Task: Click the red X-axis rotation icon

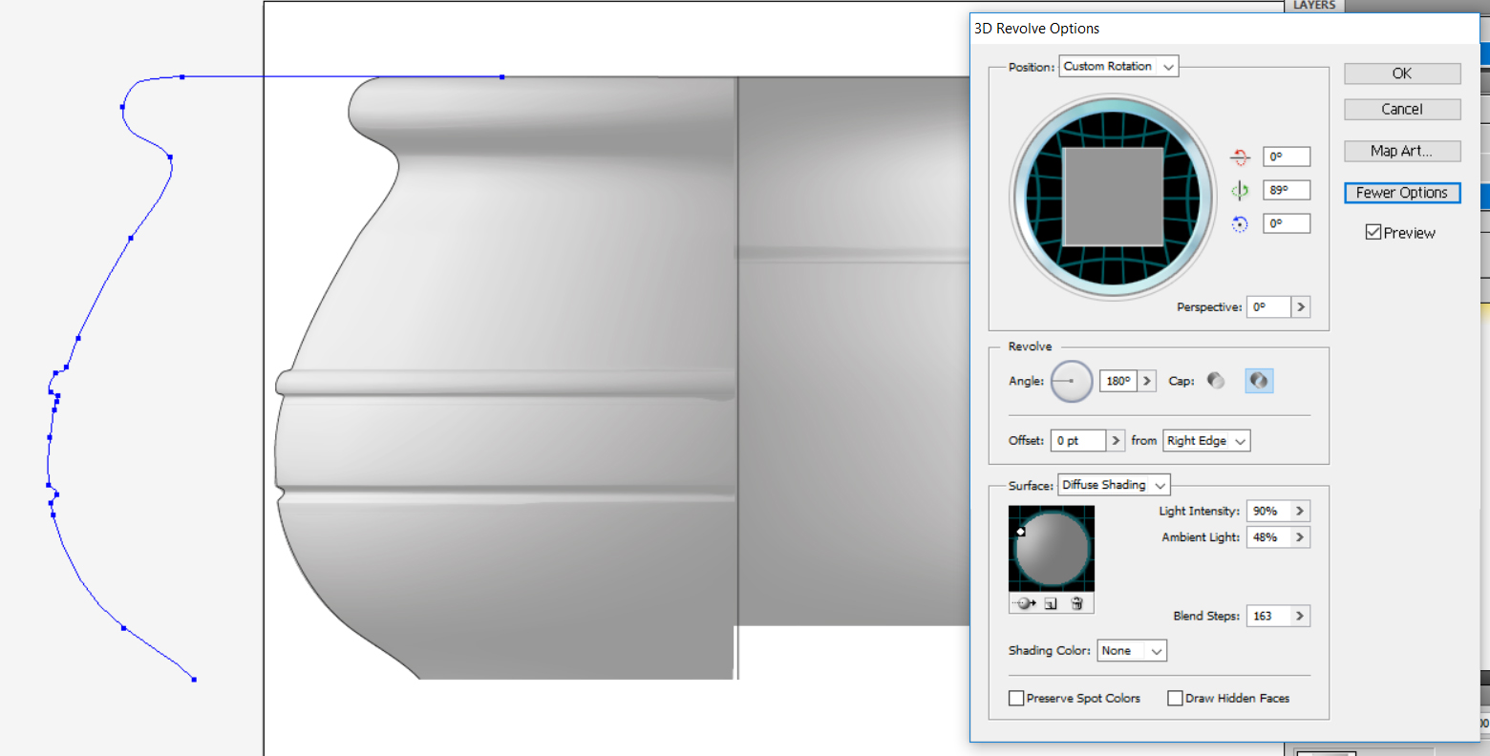Action: pos(1240,157)
